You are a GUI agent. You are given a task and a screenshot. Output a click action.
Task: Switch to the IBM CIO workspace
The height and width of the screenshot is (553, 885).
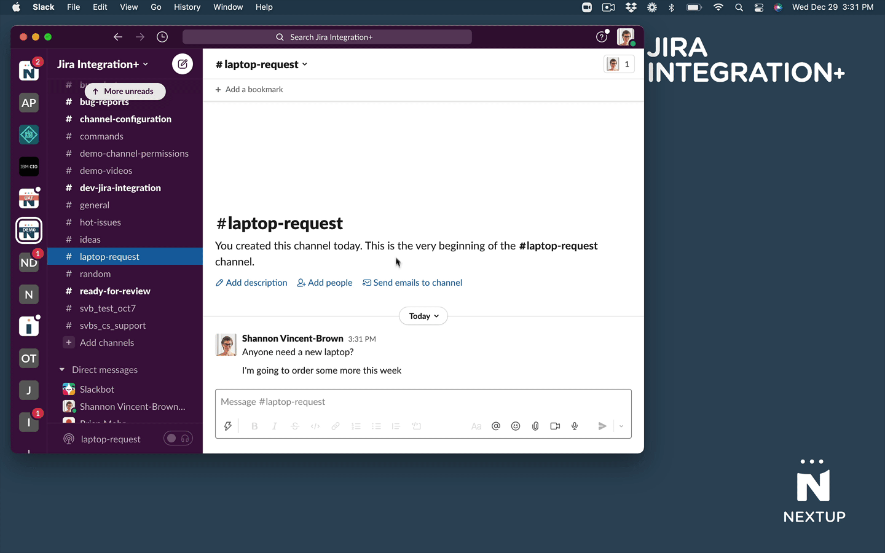[29, 167]
